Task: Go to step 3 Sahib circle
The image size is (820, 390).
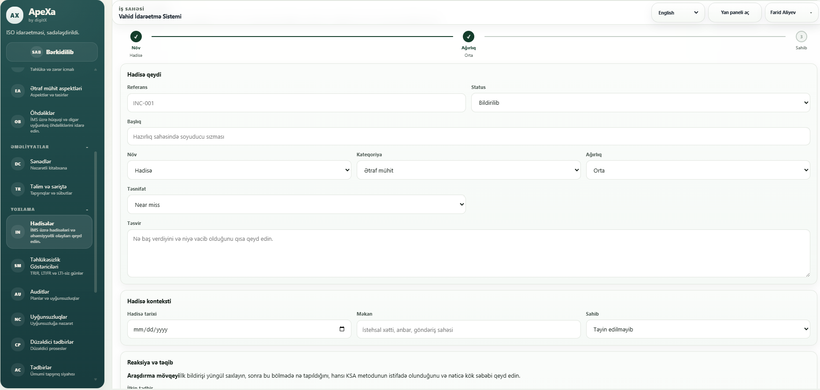Action: (801, 37)
